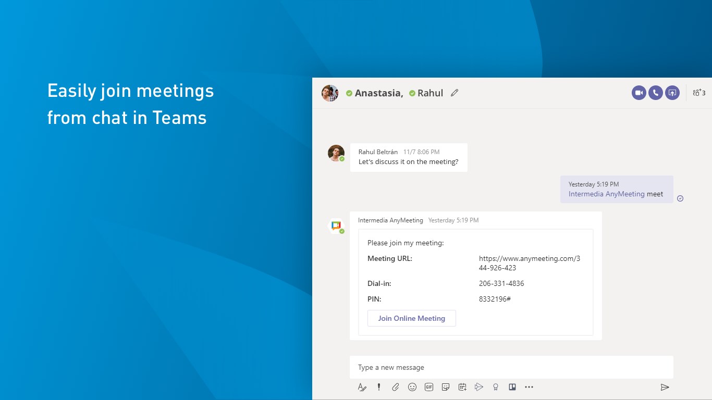This screenshot has height=400, width=712.
Task: Click the Anastasia name in the chat header
Action: coord(379,93)
